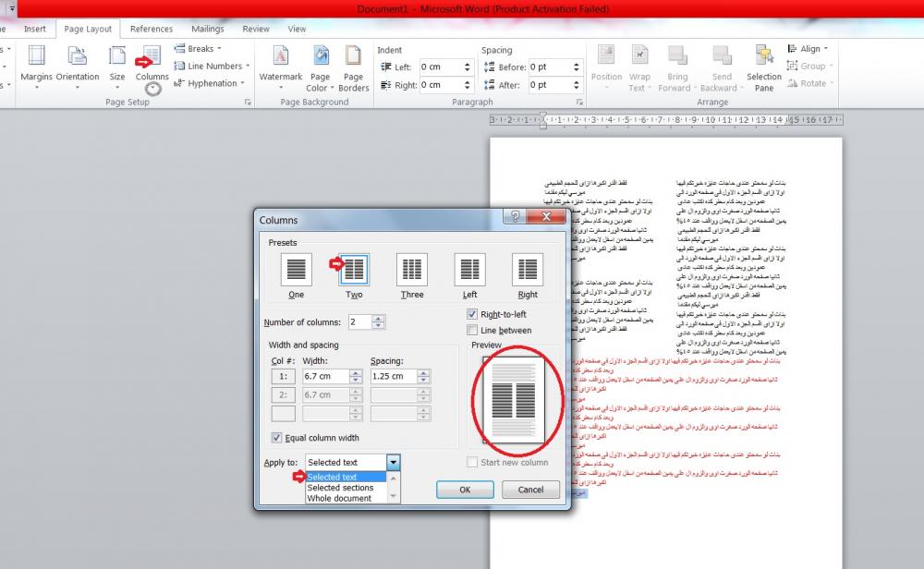Expand the Apply to dropdown arrow

(x=393, y=462)
